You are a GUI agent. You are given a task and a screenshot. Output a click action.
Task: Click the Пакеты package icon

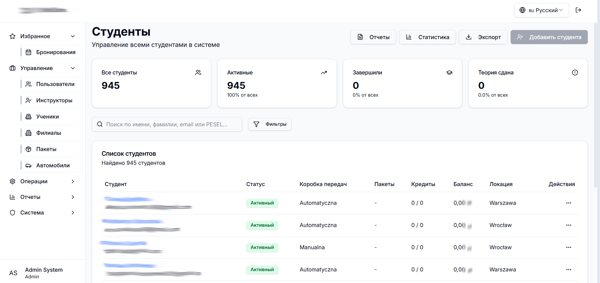point(29,149)
